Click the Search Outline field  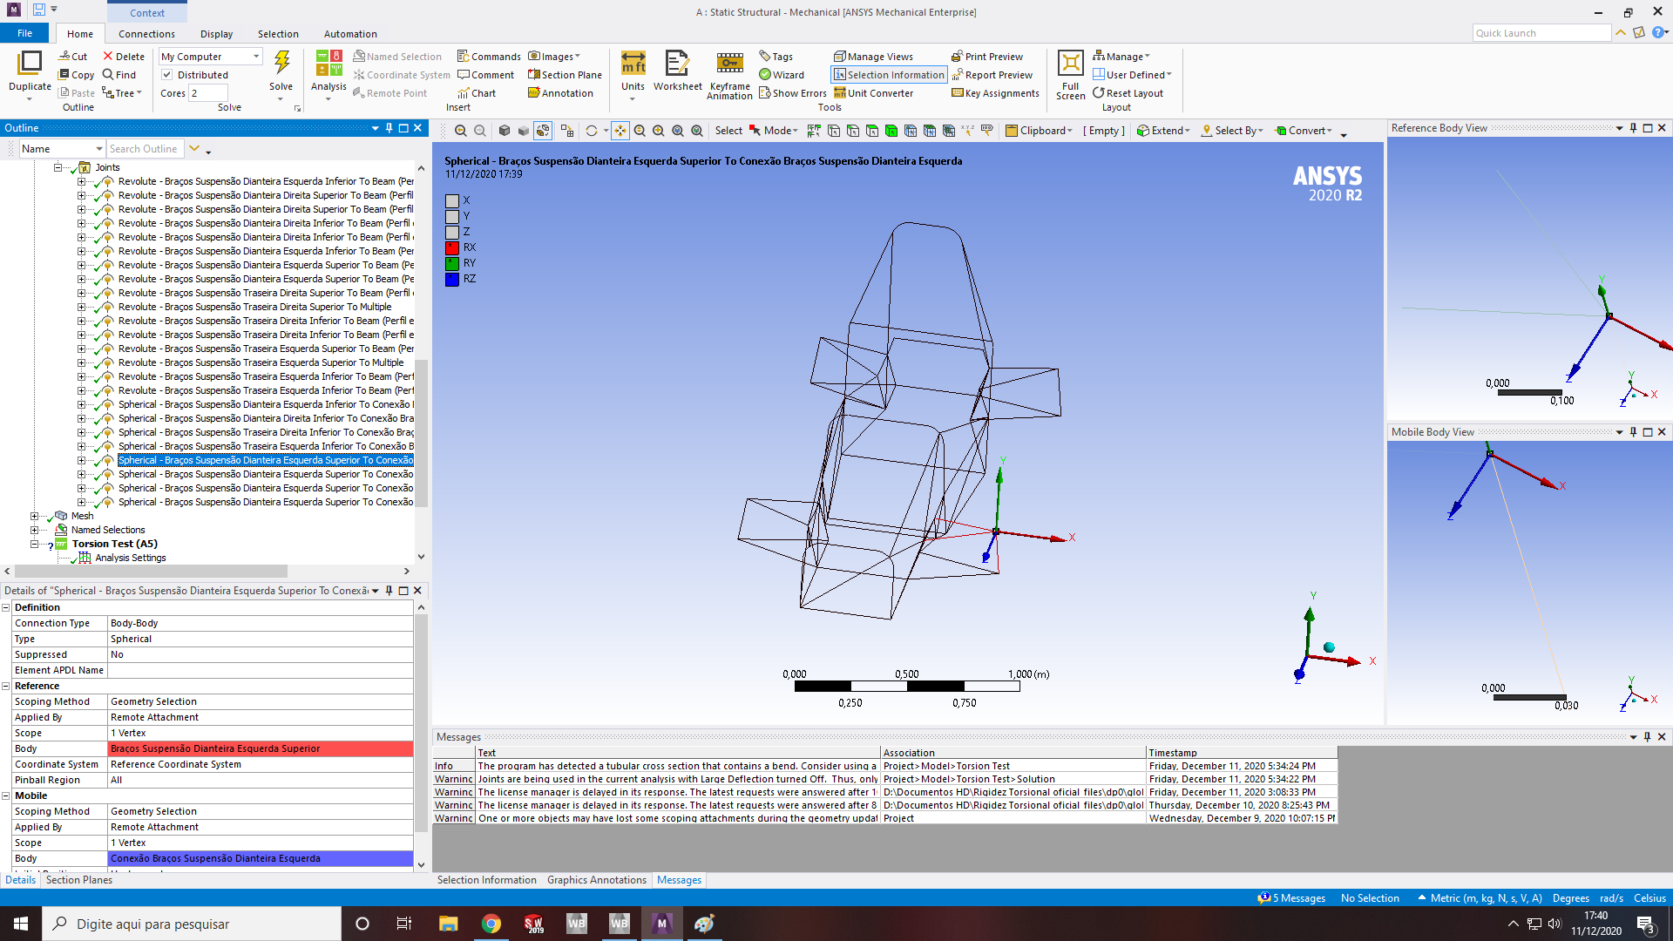145,149
